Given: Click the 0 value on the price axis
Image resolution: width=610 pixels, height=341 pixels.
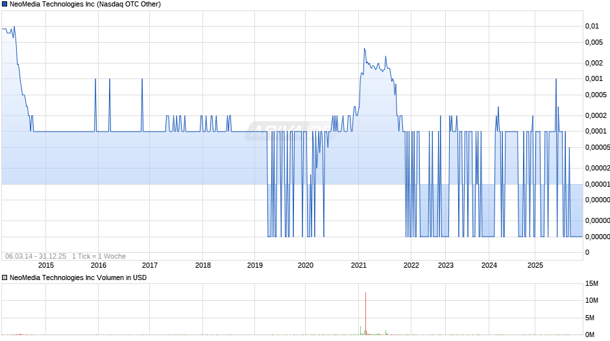Looking at the screenshot, I should [587, 252].
